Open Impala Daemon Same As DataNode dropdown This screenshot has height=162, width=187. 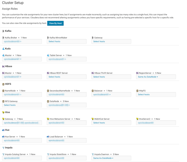(x=103, y=158)
